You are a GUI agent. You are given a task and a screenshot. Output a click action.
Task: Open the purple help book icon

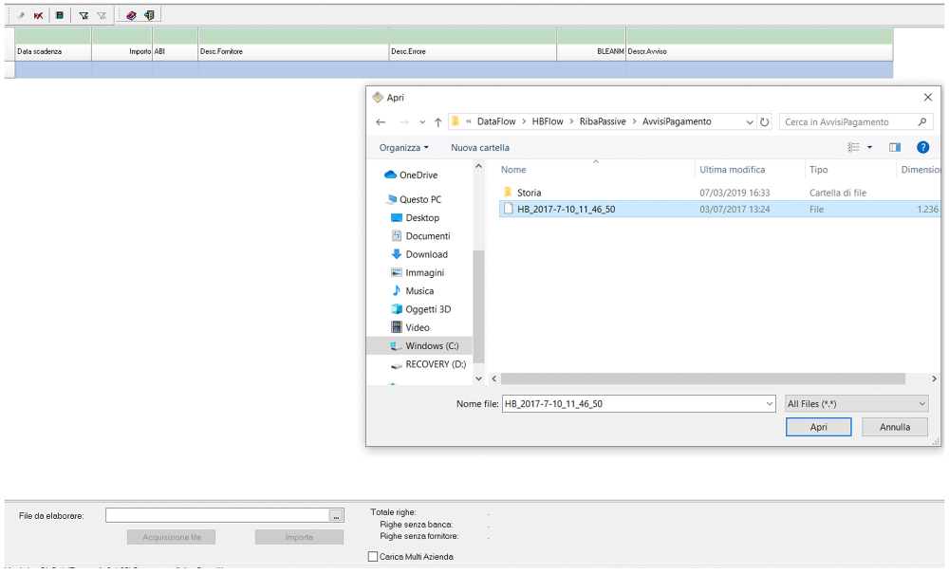[131, 15]
